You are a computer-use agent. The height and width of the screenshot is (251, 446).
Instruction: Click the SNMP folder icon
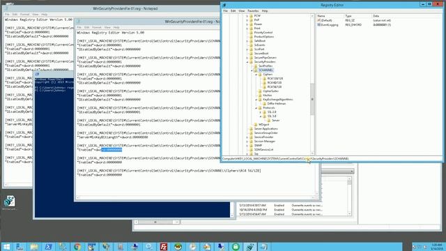[251, 146]
